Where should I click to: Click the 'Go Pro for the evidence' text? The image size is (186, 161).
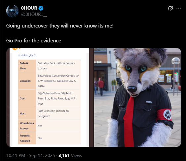[34, 41]
